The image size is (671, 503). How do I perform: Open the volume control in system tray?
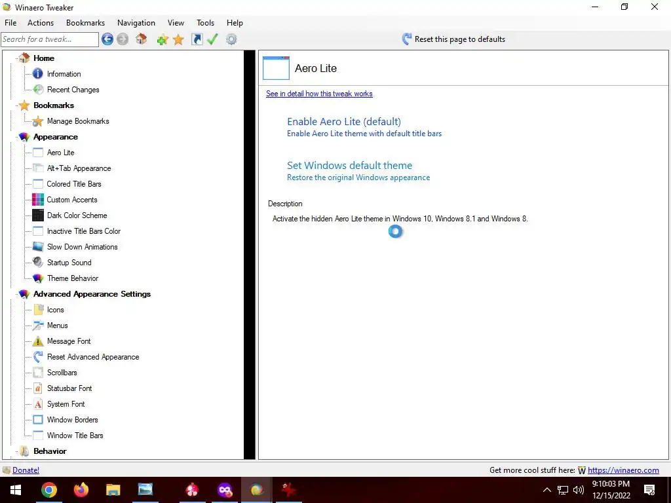click(x=578, y=490)
